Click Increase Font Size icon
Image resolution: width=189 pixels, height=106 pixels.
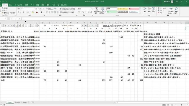click(41, 9)
